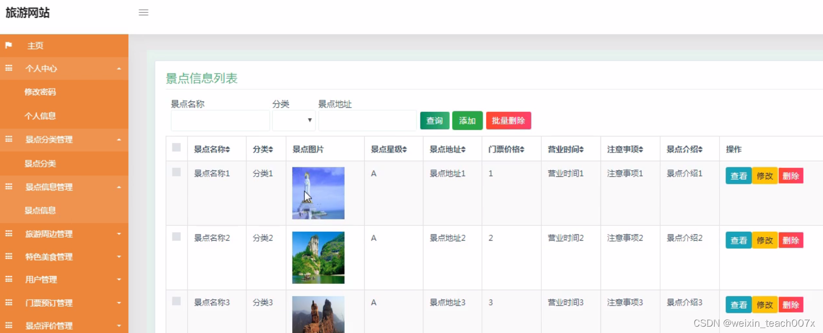Image resolution: width=823 pixels, height=333 pixels.
Task: Click the grid icon beside 门票预订管理
Action: point(8,302)
